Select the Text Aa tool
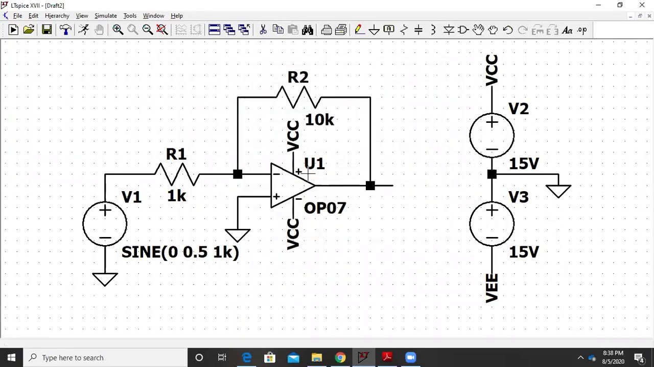 point(567,30)
